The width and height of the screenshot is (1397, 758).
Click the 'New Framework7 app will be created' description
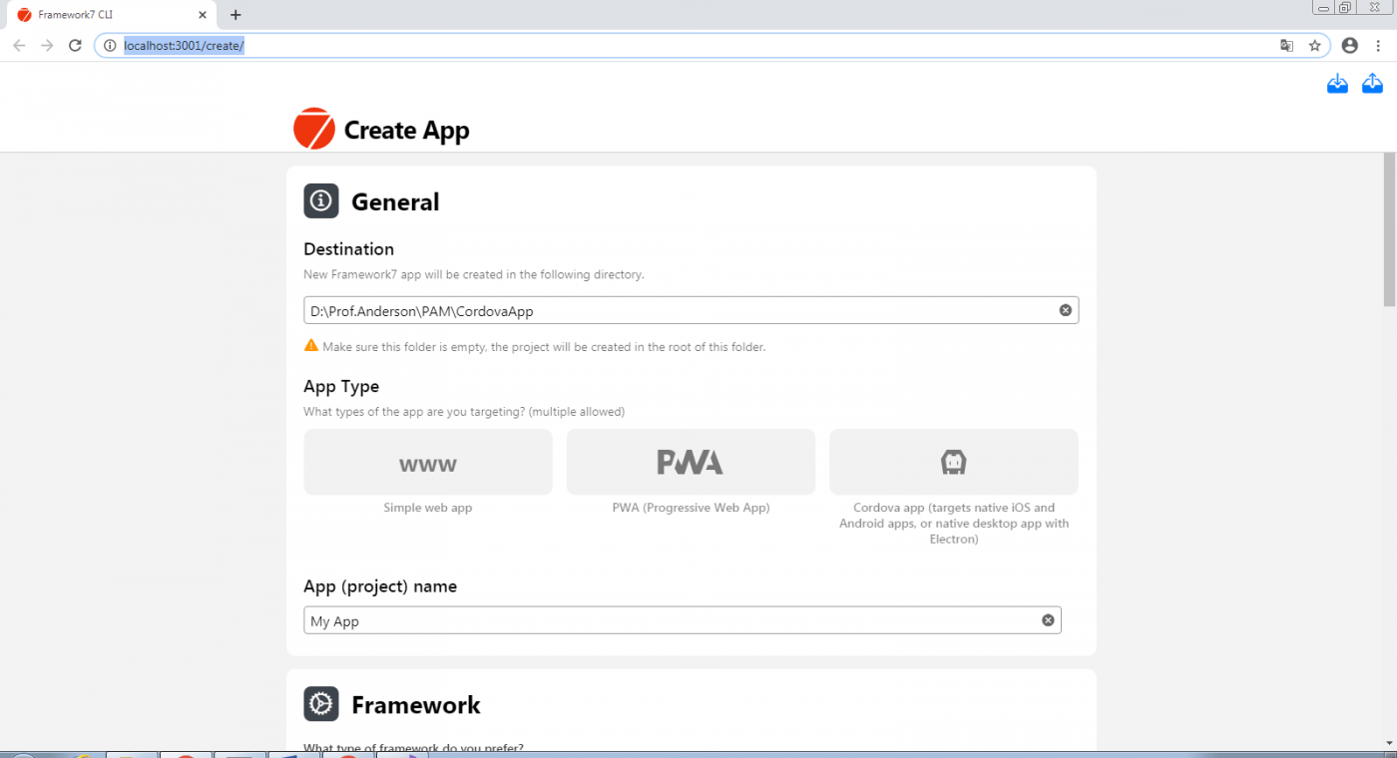(x=474, y=274)
